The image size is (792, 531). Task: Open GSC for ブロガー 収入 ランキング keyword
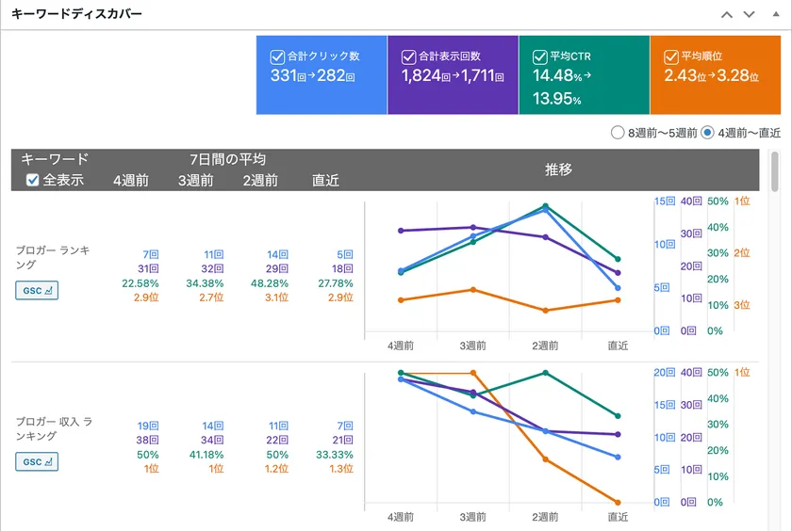tap(37, 461)
